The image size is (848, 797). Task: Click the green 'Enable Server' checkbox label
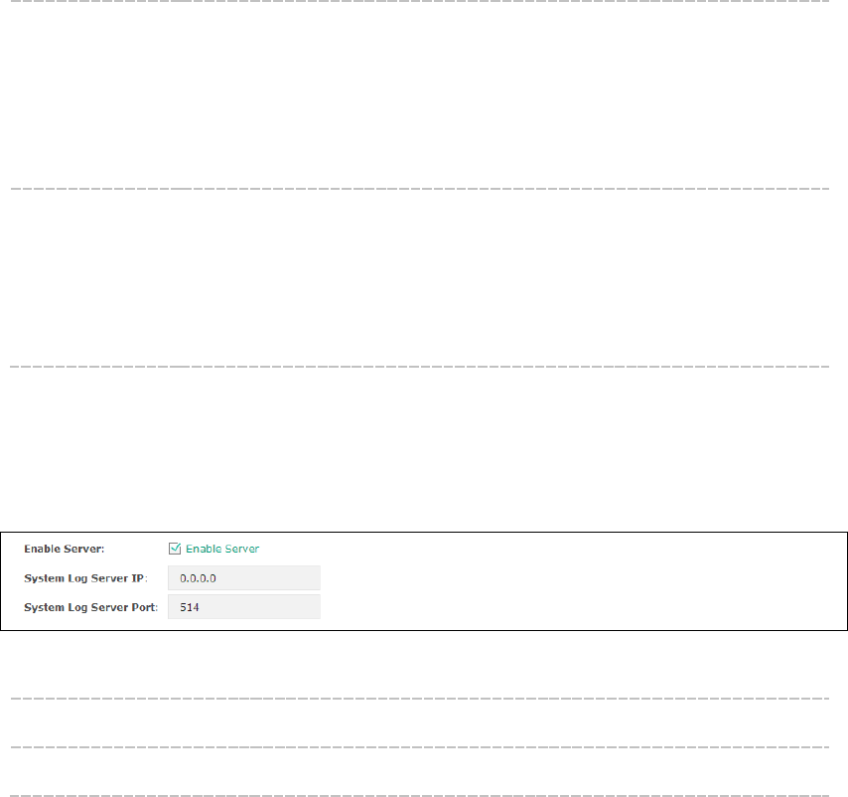[x=222, y=549]
